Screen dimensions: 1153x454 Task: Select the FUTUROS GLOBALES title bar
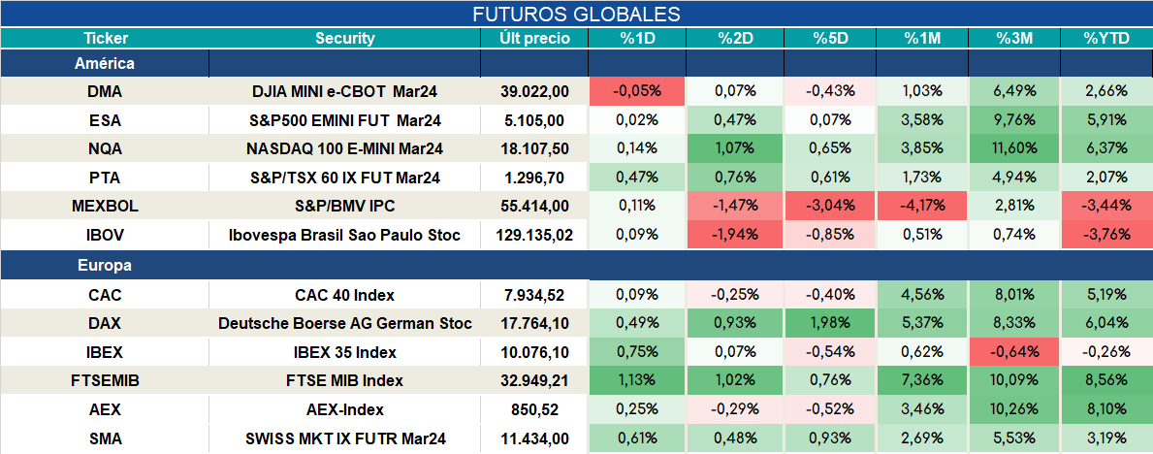[x=576, y=14]
